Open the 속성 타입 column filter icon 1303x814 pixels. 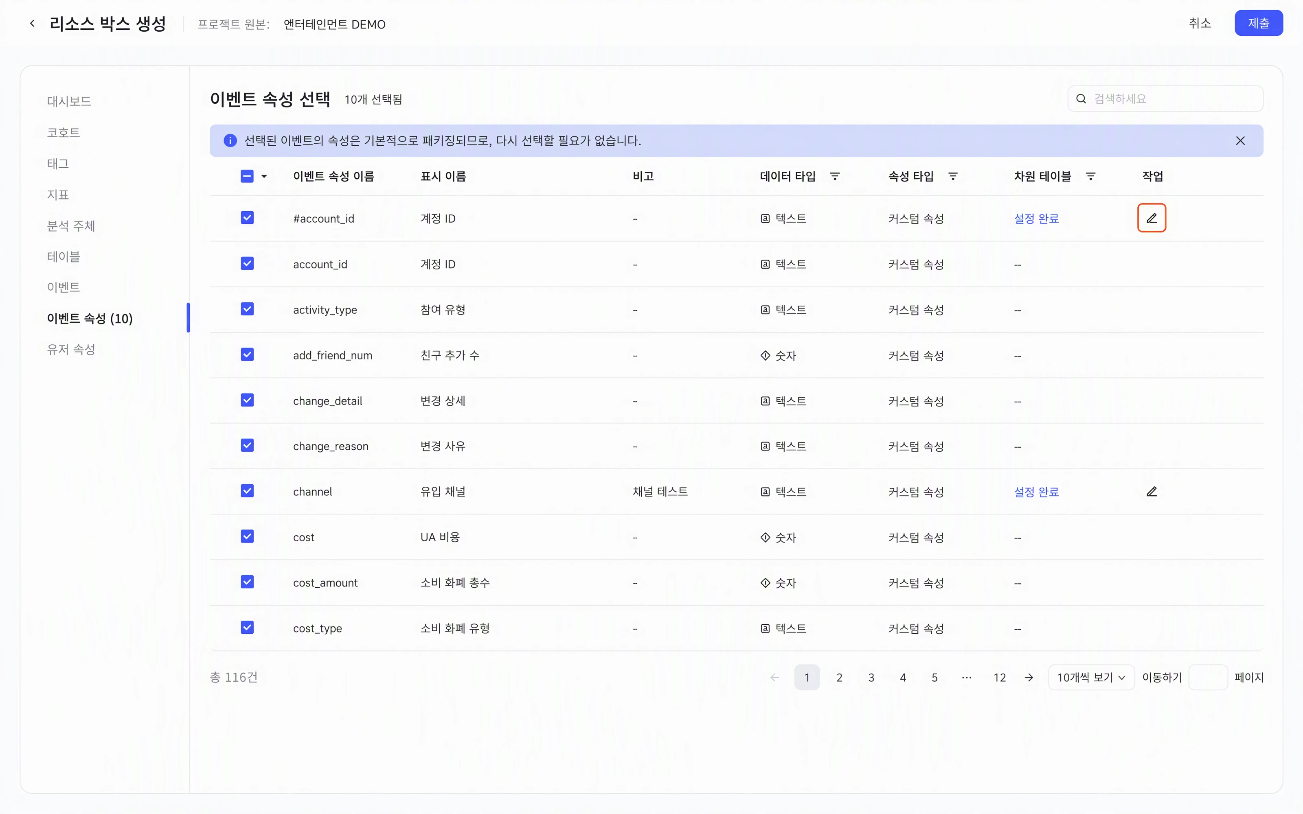(952, 176)
